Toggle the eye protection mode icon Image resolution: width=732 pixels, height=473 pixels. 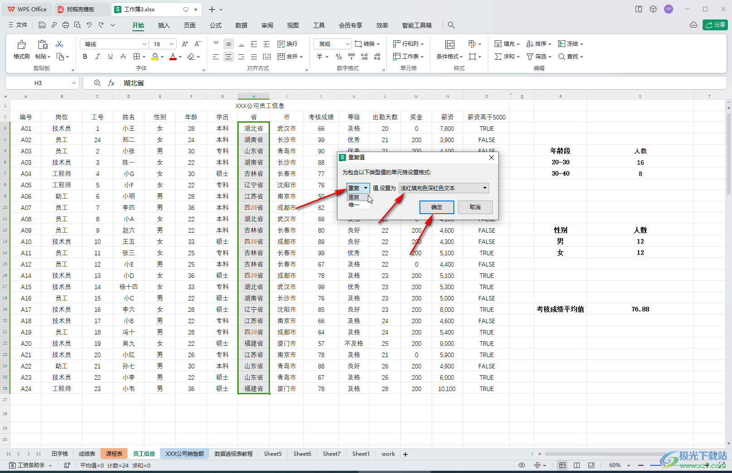tap(522, 465)
